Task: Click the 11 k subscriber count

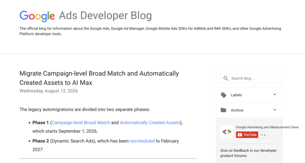Action: coord(263,135)
